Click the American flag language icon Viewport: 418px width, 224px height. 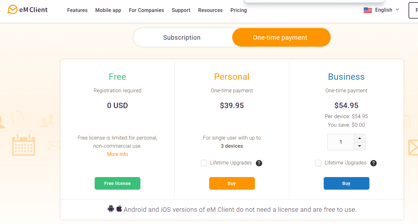pos(368,10)
